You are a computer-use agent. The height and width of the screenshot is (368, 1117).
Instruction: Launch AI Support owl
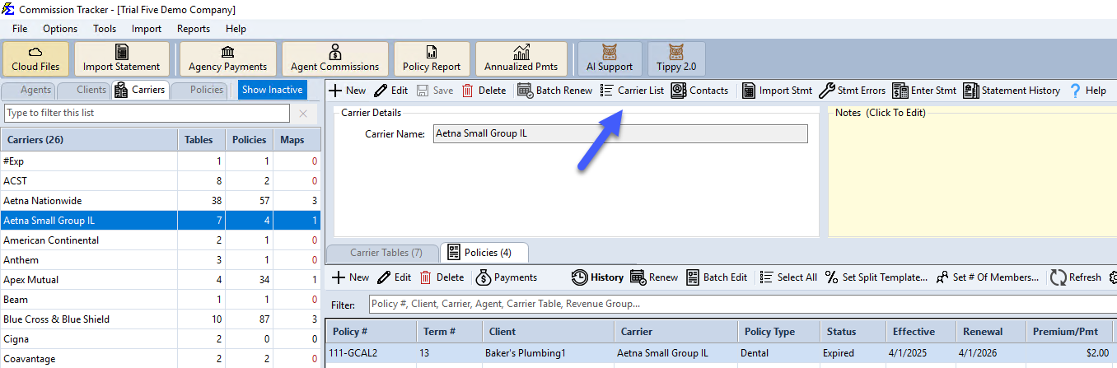tap(610, 58)
